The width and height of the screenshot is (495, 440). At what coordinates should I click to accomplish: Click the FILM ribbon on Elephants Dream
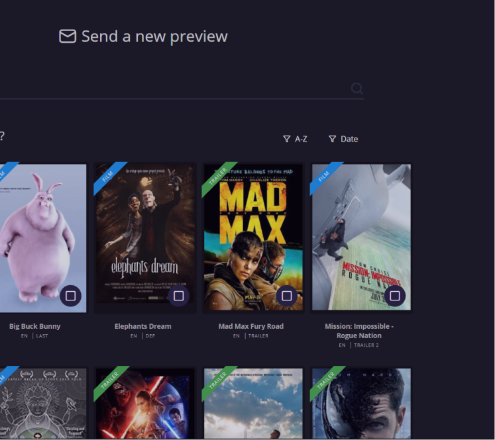click(109, 177)
